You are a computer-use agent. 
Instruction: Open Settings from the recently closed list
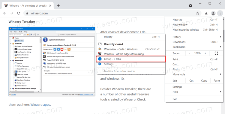[131, 64]
